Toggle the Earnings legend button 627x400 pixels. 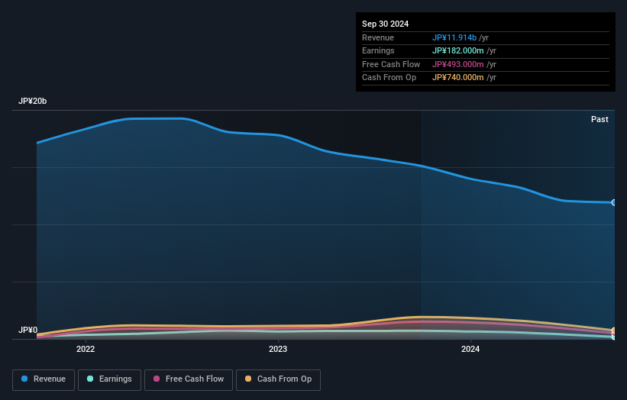109,379
